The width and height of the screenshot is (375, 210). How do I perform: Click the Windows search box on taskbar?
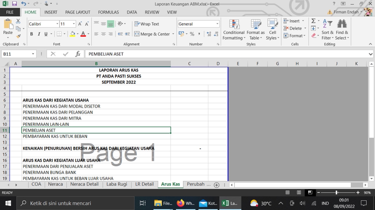click(75, 203)
